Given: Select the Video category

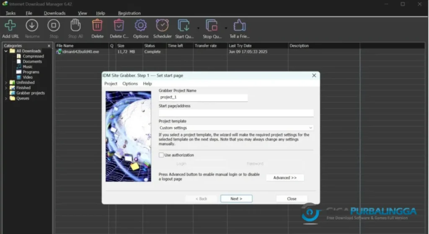Looking at the screenshot, I should [28, 77].
